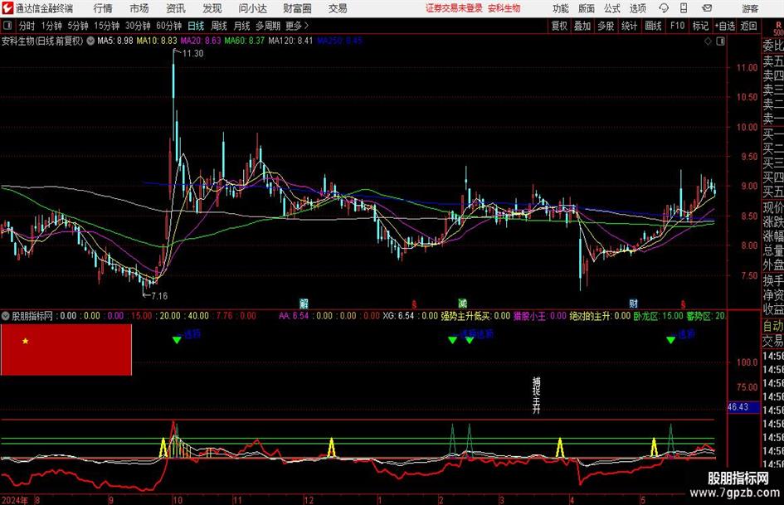Click the 返回 back button
Screen dimensions: 784x505
coord(748,26)
